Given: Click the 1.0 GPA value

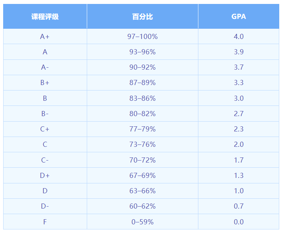Looking at the screenshot, I should pyautogui.click(x=239, y=191).
